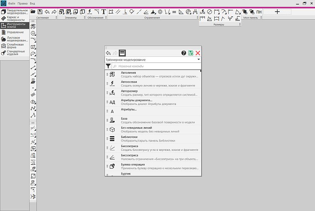Select Биссектриса command for creating angle bisector
Screen dimensions: 315x211
pos(153,148)
